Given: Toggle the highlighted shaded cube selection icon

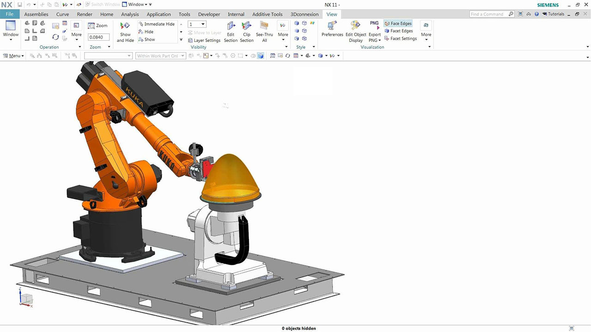Looking at the screenshot, I should [260, 56].
